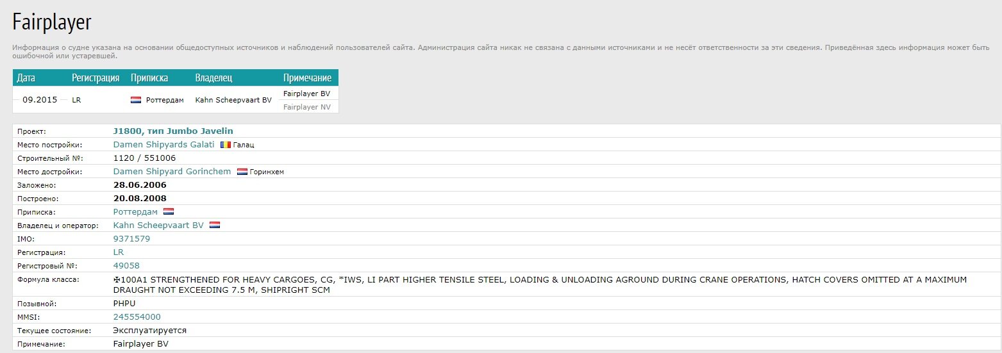
Task: Select the 09.2015 date cell
Action: tap(40, 100)
